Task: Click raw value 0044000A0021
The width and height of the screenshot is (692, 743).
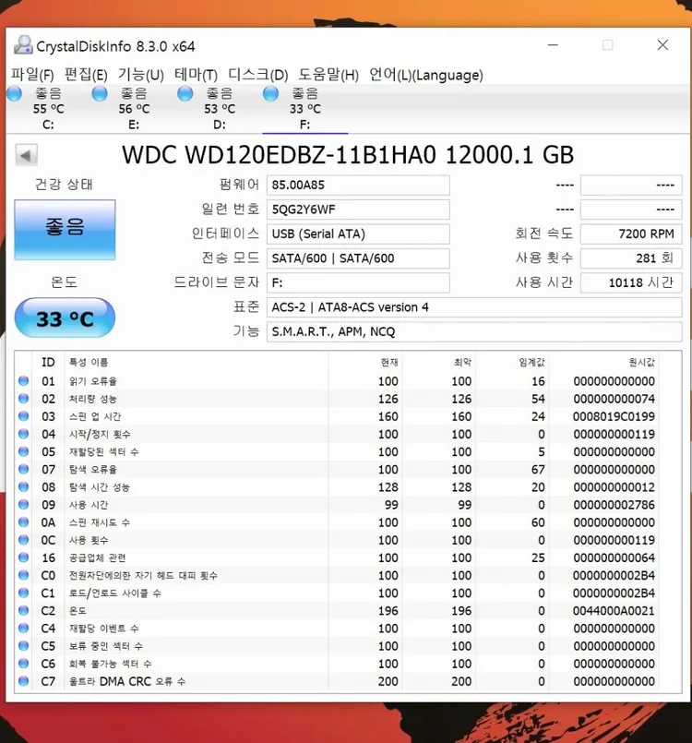Action: (614, 611)
